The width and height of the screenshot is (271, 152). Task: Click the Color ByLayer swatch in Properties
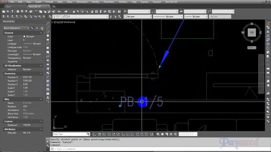[x=24, y=37]
